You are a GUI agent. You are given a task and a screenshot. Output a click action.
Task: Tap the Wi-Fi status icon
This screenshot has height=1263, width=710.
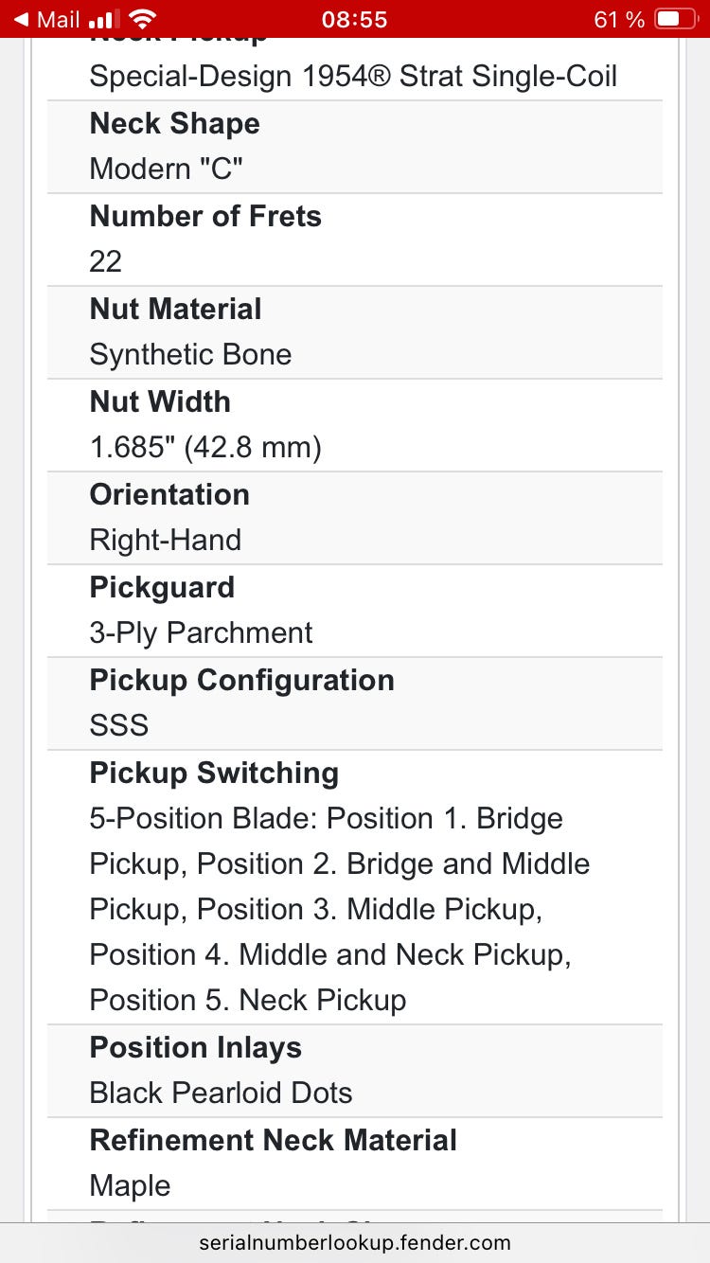tap(142, 19)
